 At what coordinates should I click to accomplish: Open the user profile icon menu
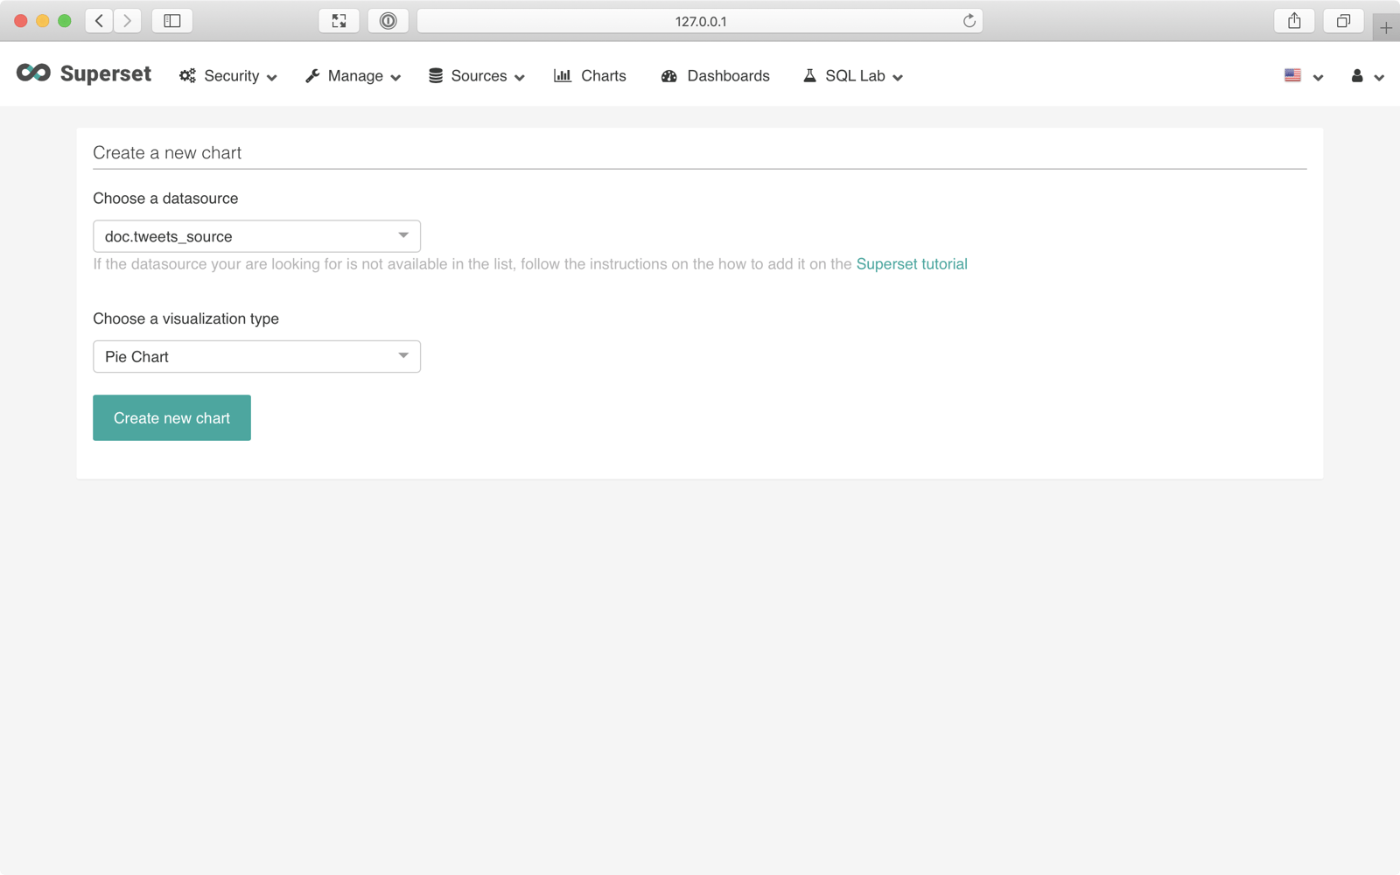click(1366, 76)
